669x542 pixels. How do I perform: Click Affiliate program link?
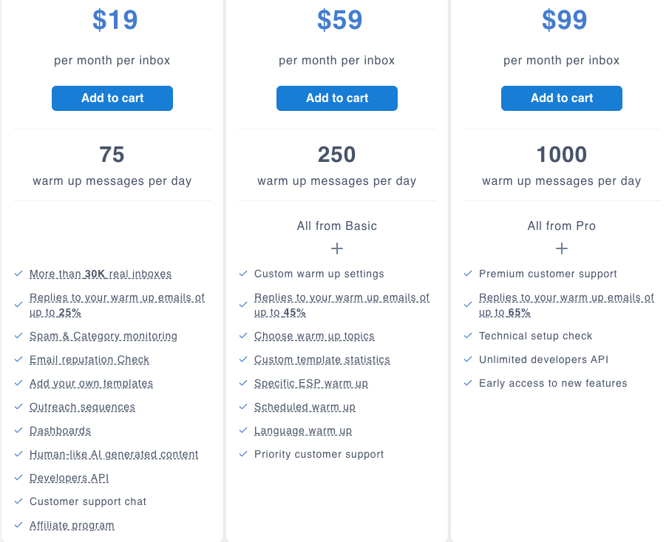click(72, 525)
